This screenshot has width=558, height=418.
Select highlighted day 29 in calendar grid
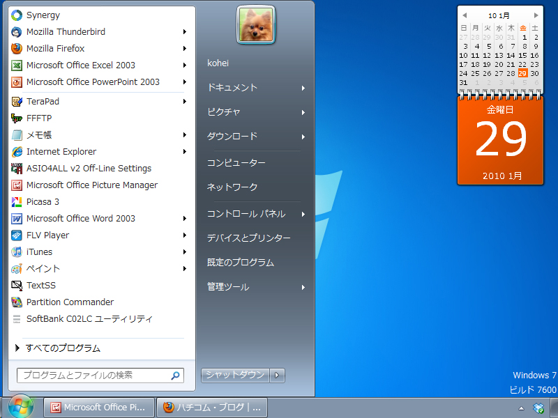click(x=522, y=74)
